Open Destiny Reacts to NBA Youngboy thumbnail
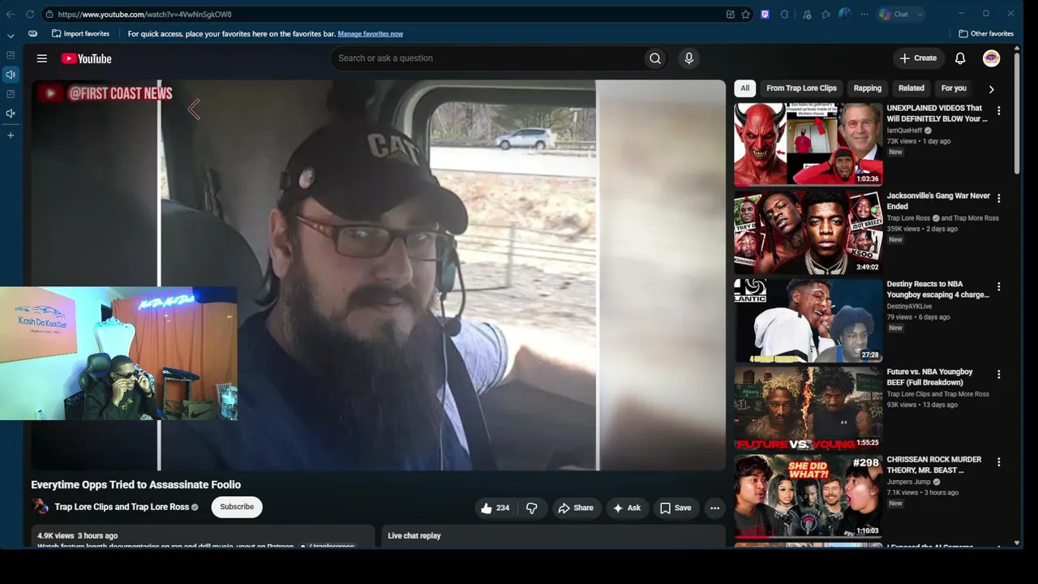Image resolution: width=1038 pixels, height=584 pixels. click(809, 320)
